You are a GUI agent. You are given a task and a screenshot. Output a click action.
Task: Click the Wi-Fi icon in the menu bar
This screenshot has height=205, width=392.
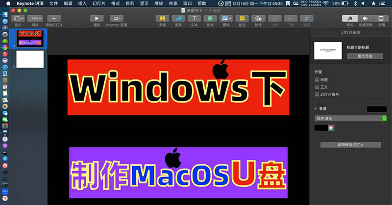325,3
